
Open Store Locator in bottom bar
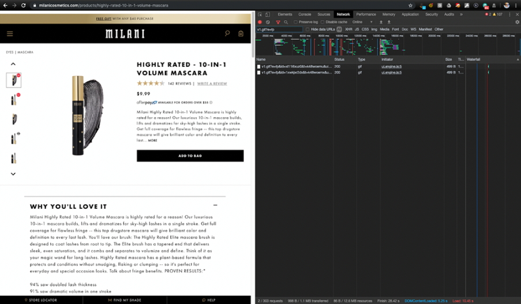41,300
